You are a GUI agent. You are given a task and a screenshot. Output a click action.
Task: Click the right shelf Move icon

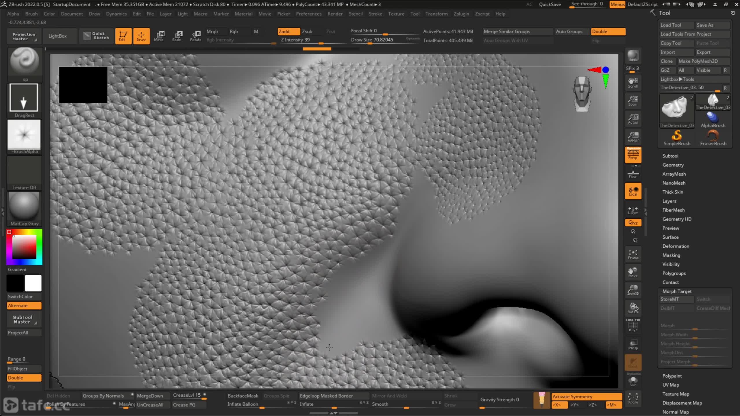point(633,272)
